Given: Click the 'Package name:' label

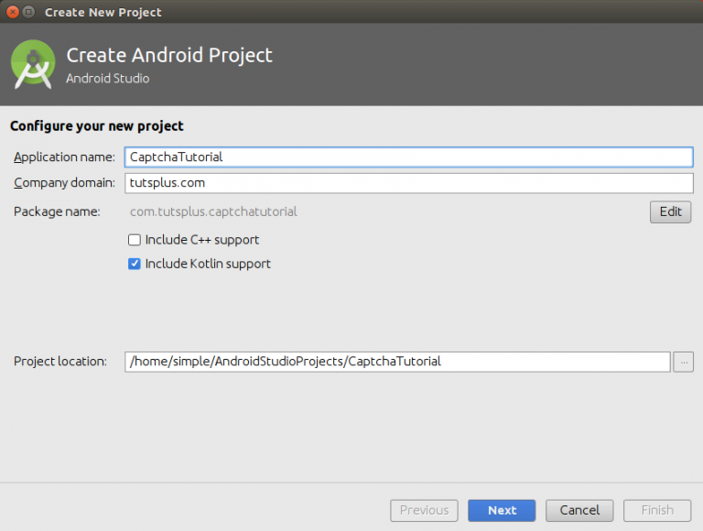Looking at the screenshot, I should tap(57, 211).
